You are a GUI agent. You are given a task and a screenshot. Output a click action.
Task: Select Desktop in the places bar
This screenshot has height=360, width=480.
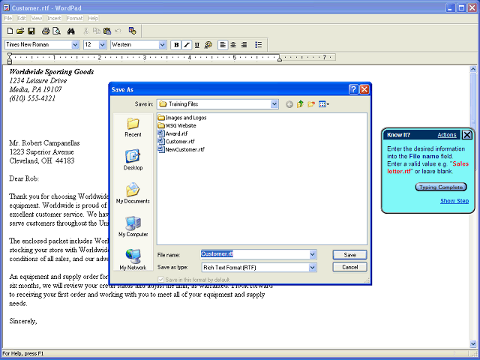click(x=133, y=160)
